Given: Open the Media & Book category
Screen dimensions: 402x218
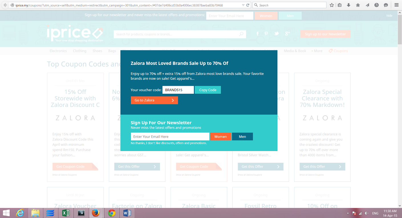Looking at the screenshot, I should pos(295,51).
